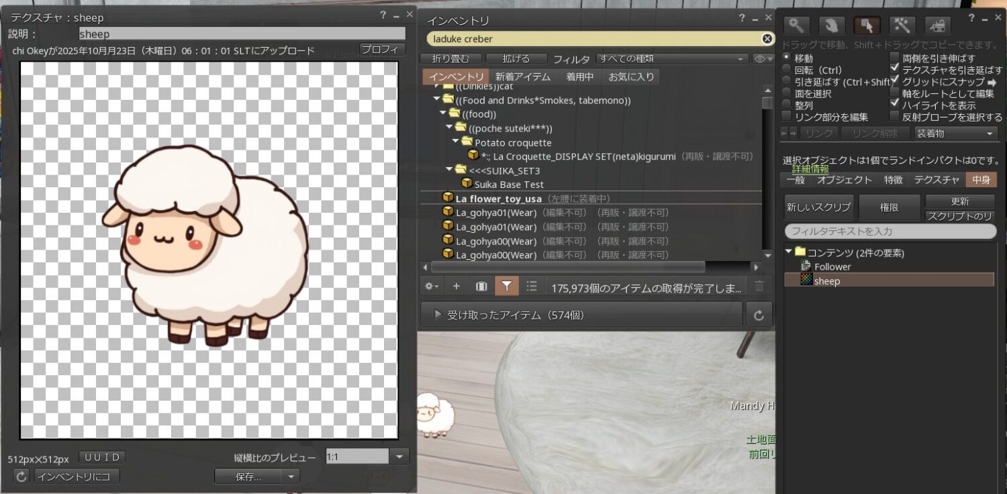Select the 回転 (Ctrl) radio option
The width and height of the screenshot is (1007, 494).
pyautogui.click(x=786, y=70)
